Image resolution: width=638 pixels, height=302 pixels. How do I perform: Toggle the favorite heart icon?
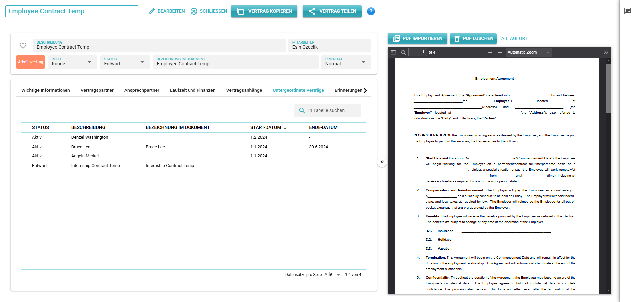[23, 45]
